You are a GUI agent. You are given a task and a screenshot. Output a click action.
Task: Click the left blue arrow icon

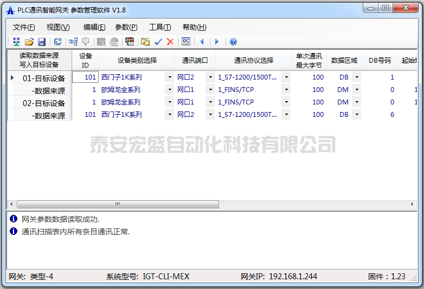202,42
